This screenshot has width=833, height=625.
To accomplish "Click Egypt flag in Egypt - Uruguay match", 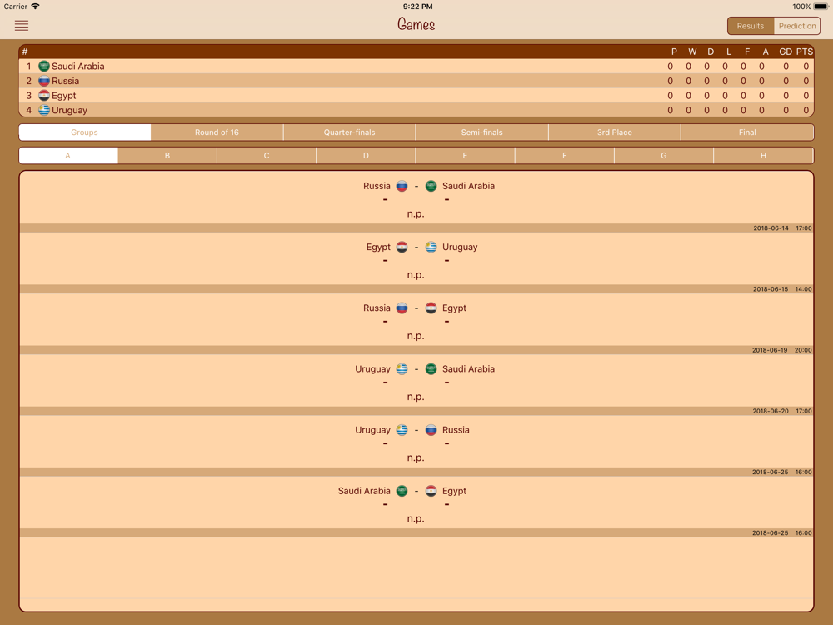I will coord(402,247).
